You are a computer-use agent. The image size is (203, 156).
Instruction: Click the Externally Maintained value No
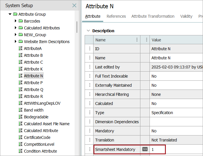(154, 85)
